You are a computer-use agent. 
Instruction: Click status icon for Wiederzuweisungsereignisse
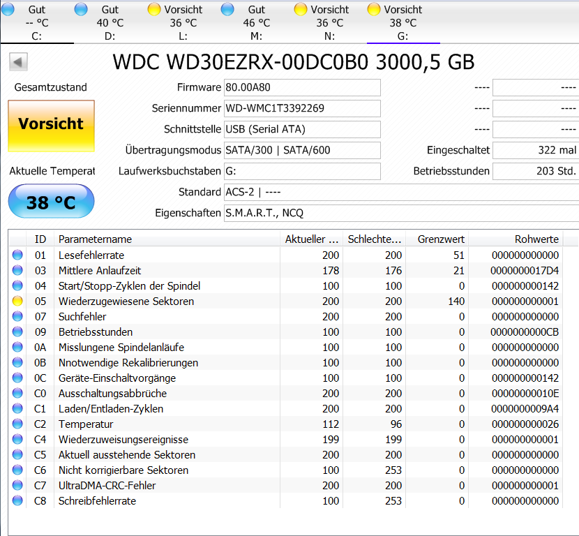coord(17,439)
